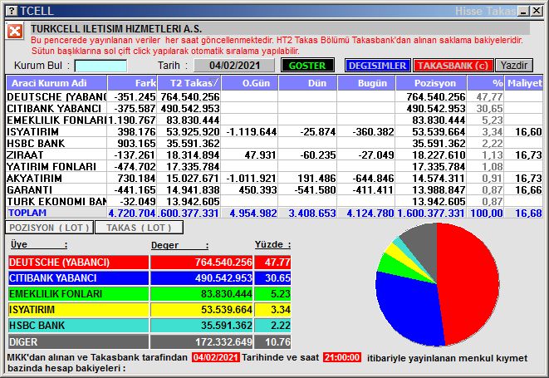Sort by % column header

coord(486,83)
